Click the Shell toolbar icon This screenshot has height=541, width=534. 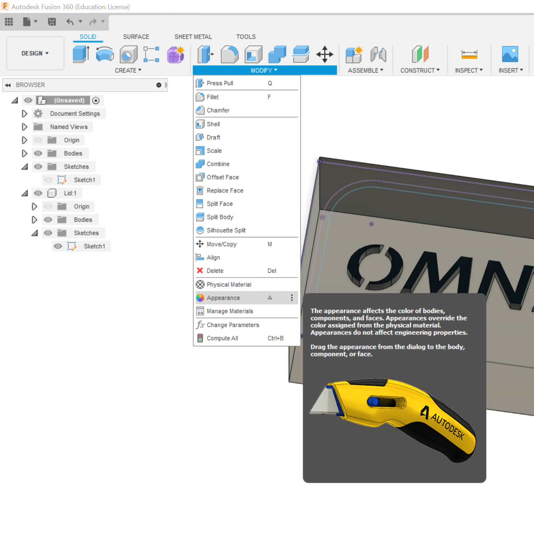point(253,55)
